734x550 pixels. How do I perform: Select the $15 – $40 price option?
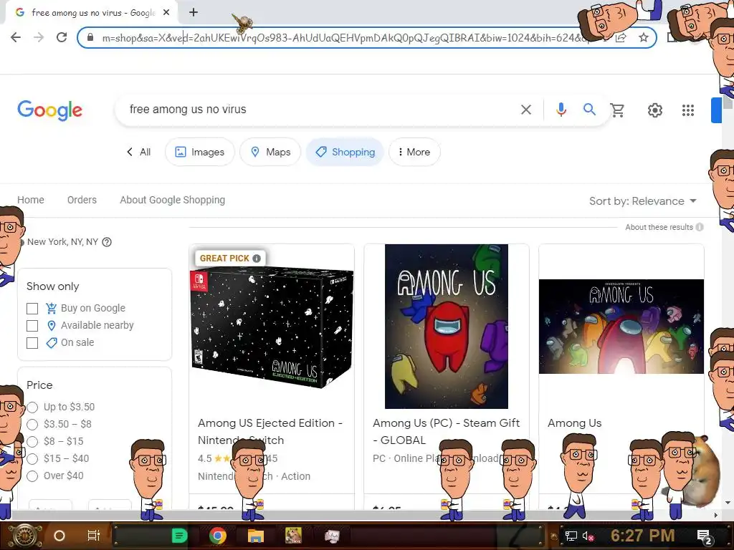coord(32,459)
